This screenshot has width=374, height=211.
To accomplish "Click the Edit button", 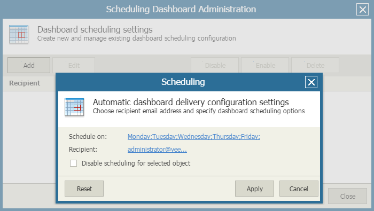I will pyautogui.click(x=74, y=65).
